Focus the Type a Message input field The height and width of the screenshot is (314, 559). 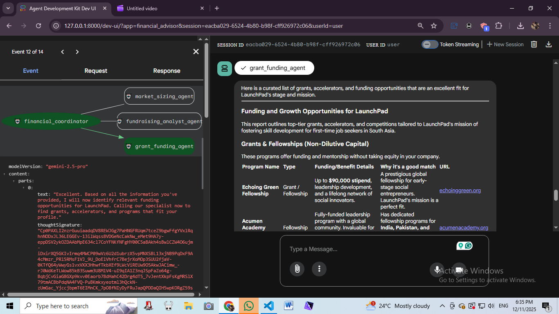(368, 249)
